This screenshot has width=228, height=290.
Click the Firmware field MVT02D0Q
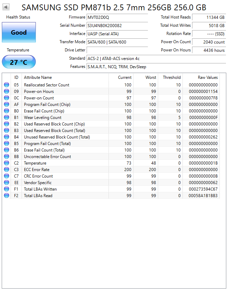(x=117, y=17)
